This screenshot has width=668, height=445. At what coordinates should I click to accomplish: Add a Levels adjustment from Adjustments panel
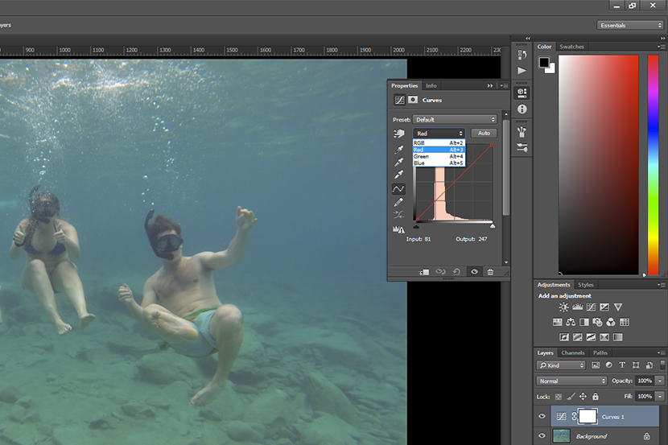click(577, 307)
